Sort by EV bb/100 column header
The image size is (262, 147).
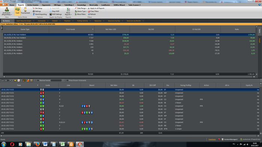198,29
